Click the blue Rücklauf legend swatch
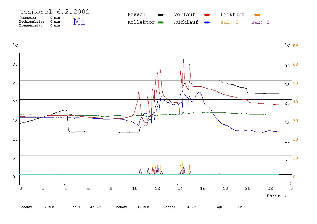317x224 pixels. click(207, 22)
